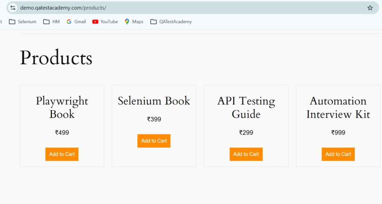Open the HM bookmarks folder
The image size is (382, 204).
(x=51, y=22)
